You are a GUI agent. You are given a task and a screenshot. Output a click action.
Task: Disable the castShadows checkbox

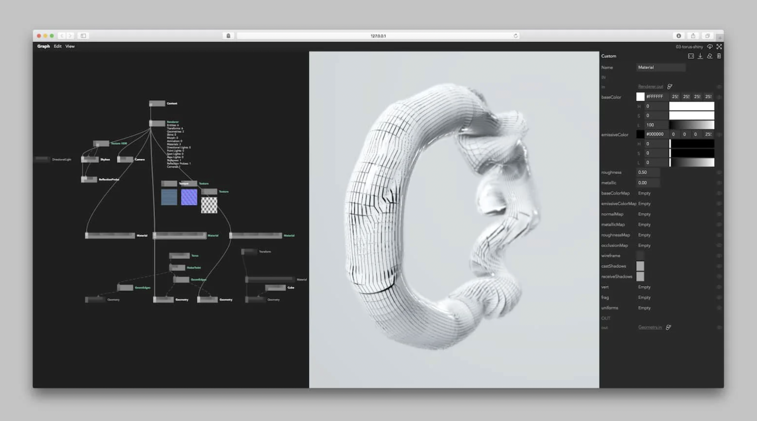pyautogui.click(x=640, y=266)
